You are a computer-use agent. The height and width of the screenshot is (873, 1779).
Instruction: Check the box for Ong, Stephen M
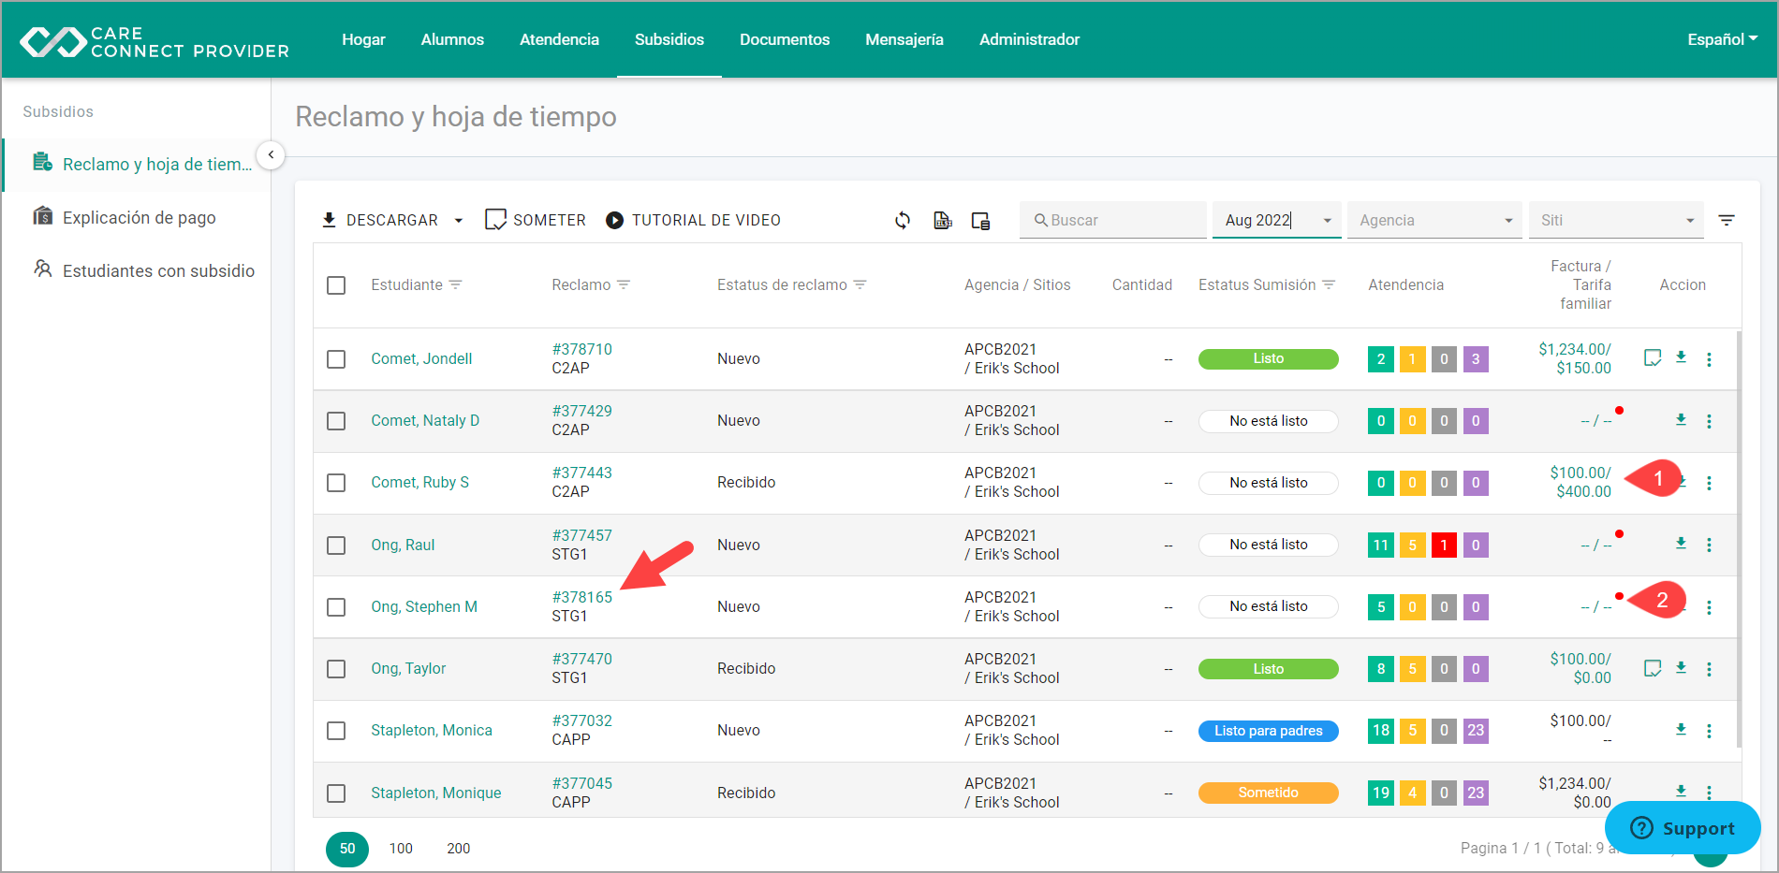click(x=336, y=607)
